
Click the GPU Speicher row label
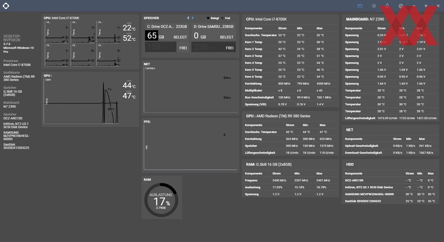251,146
